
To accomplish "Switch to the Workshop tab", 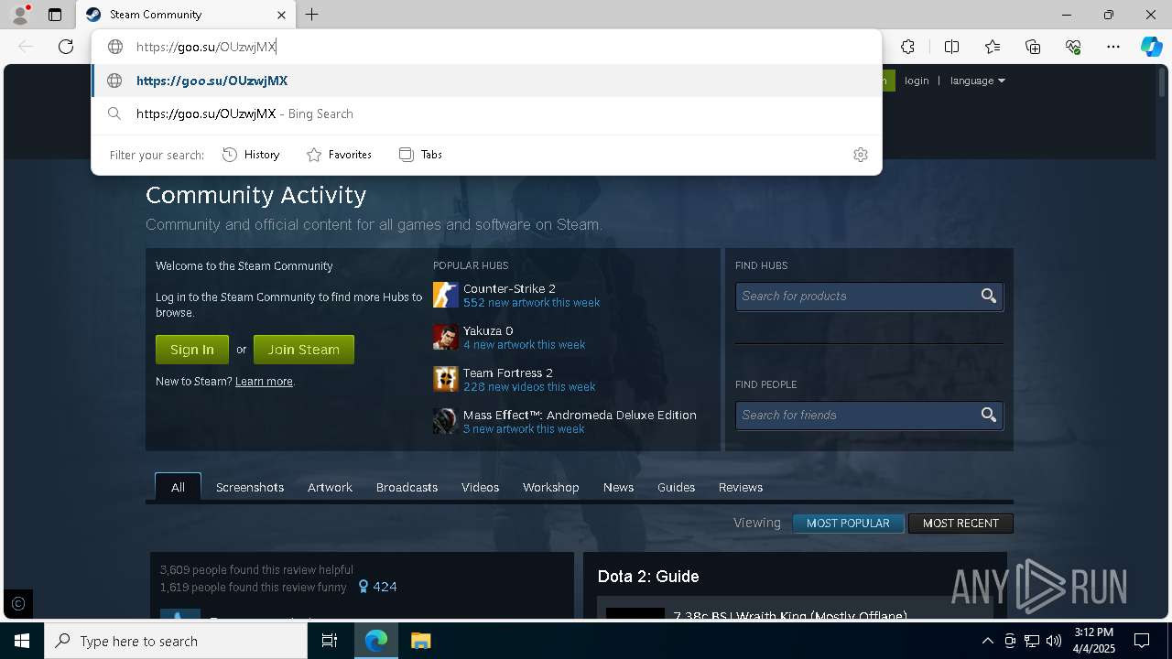I will pos(550,487).
